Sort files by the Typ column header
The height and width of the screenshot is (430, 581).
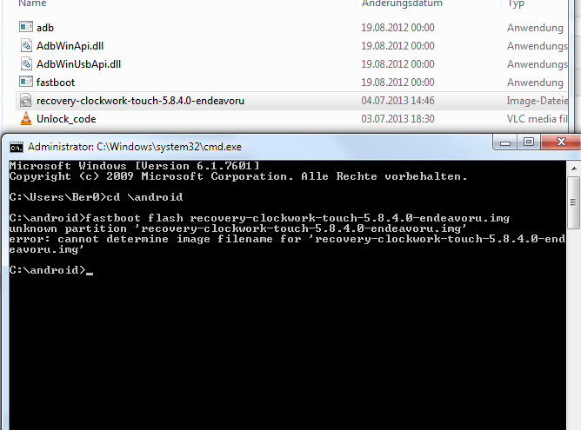[516, 3]
